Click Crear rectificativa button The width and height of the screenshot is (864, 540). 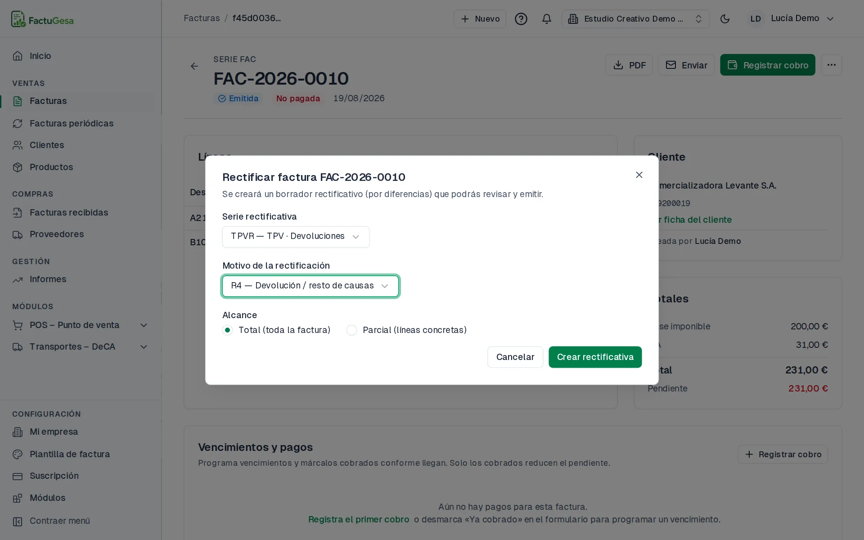pyautogui.click(x=595, y=357)
